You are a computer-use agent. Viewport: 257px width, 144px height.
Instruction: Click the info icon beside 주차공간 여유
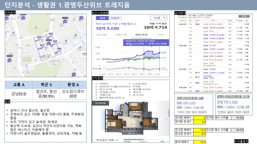point(117,140)
